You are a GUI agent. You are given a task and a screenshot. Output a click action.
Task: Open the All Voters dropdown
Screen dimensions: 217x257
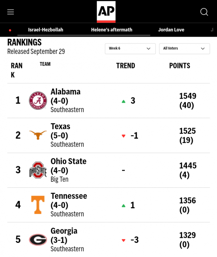[x=184, y=49]
